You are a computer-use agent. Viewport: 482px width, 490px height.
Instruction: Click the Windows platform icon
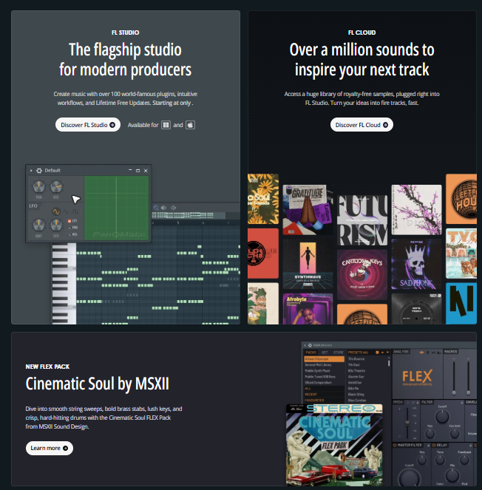166,125
